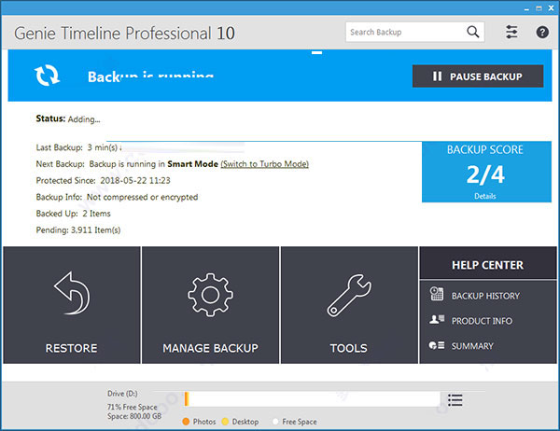Screen dimensions: 560x431
Task: Click the Restore arrow icon
Action: 71,297
